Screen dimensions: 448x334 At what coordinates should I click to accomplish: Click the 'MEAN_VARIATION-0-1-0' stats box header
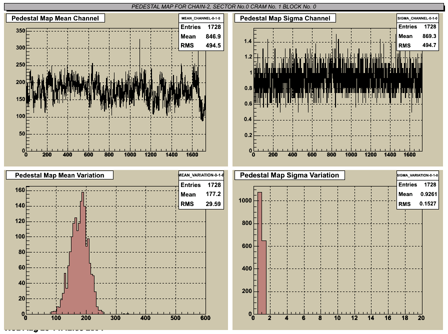[201, 175]
